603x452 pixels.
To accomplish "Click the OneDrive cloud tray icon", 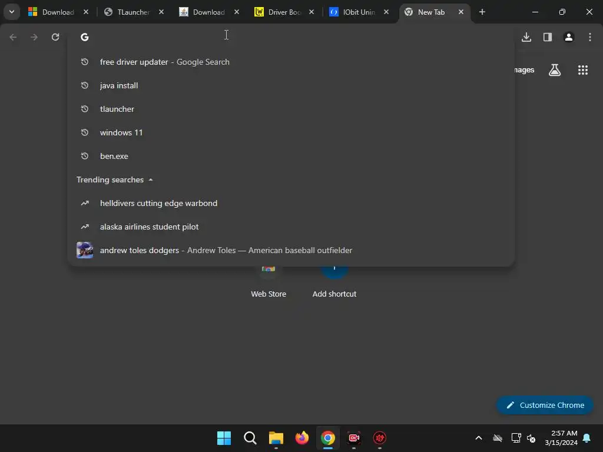I will point(498,438).
